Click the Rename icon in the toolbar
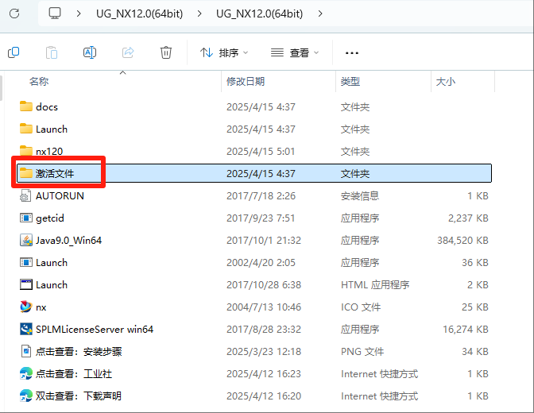The image size is (534, 413). pos(90,52)
